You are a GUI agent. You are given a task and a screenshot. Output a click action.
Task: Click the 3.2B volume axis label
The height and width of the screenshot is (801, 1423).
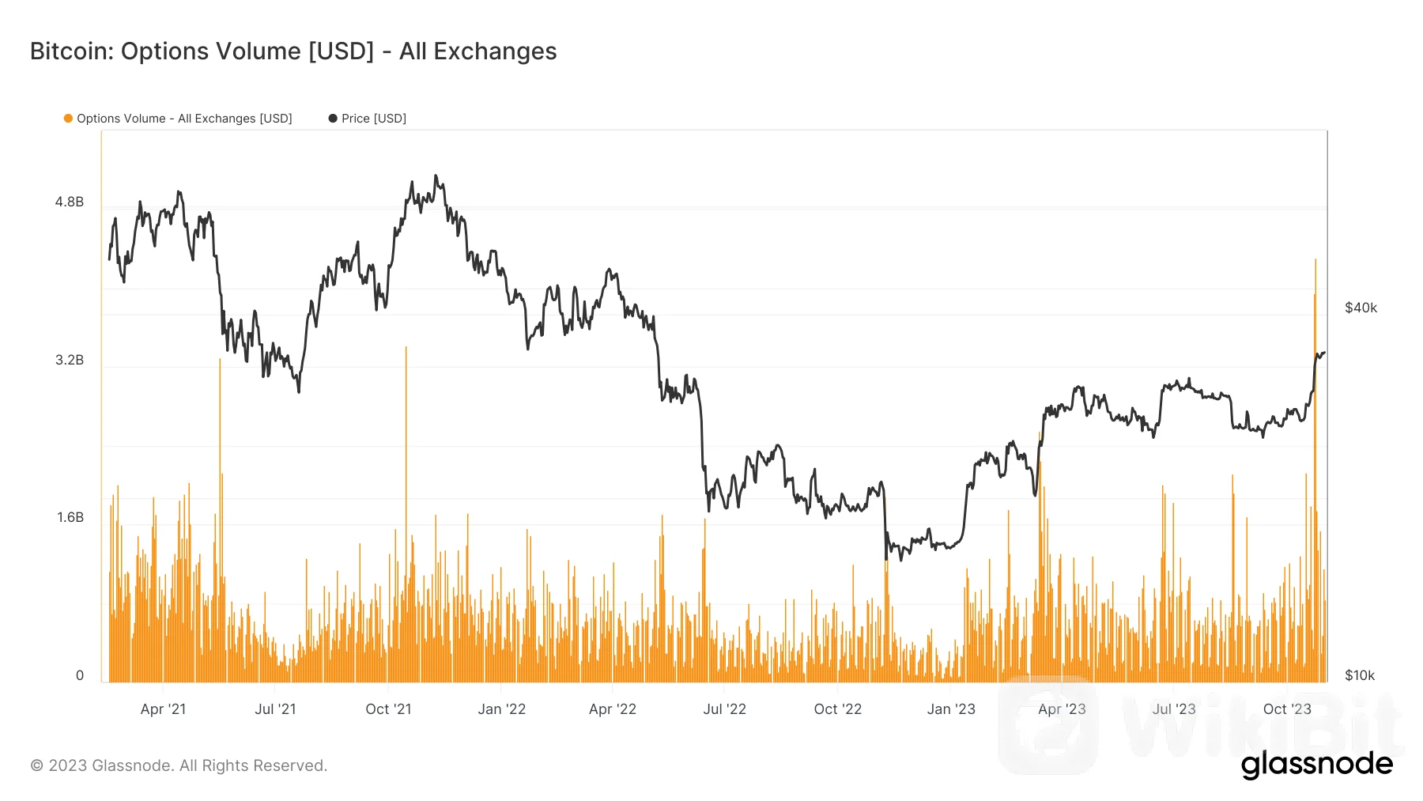click(70, 361)
